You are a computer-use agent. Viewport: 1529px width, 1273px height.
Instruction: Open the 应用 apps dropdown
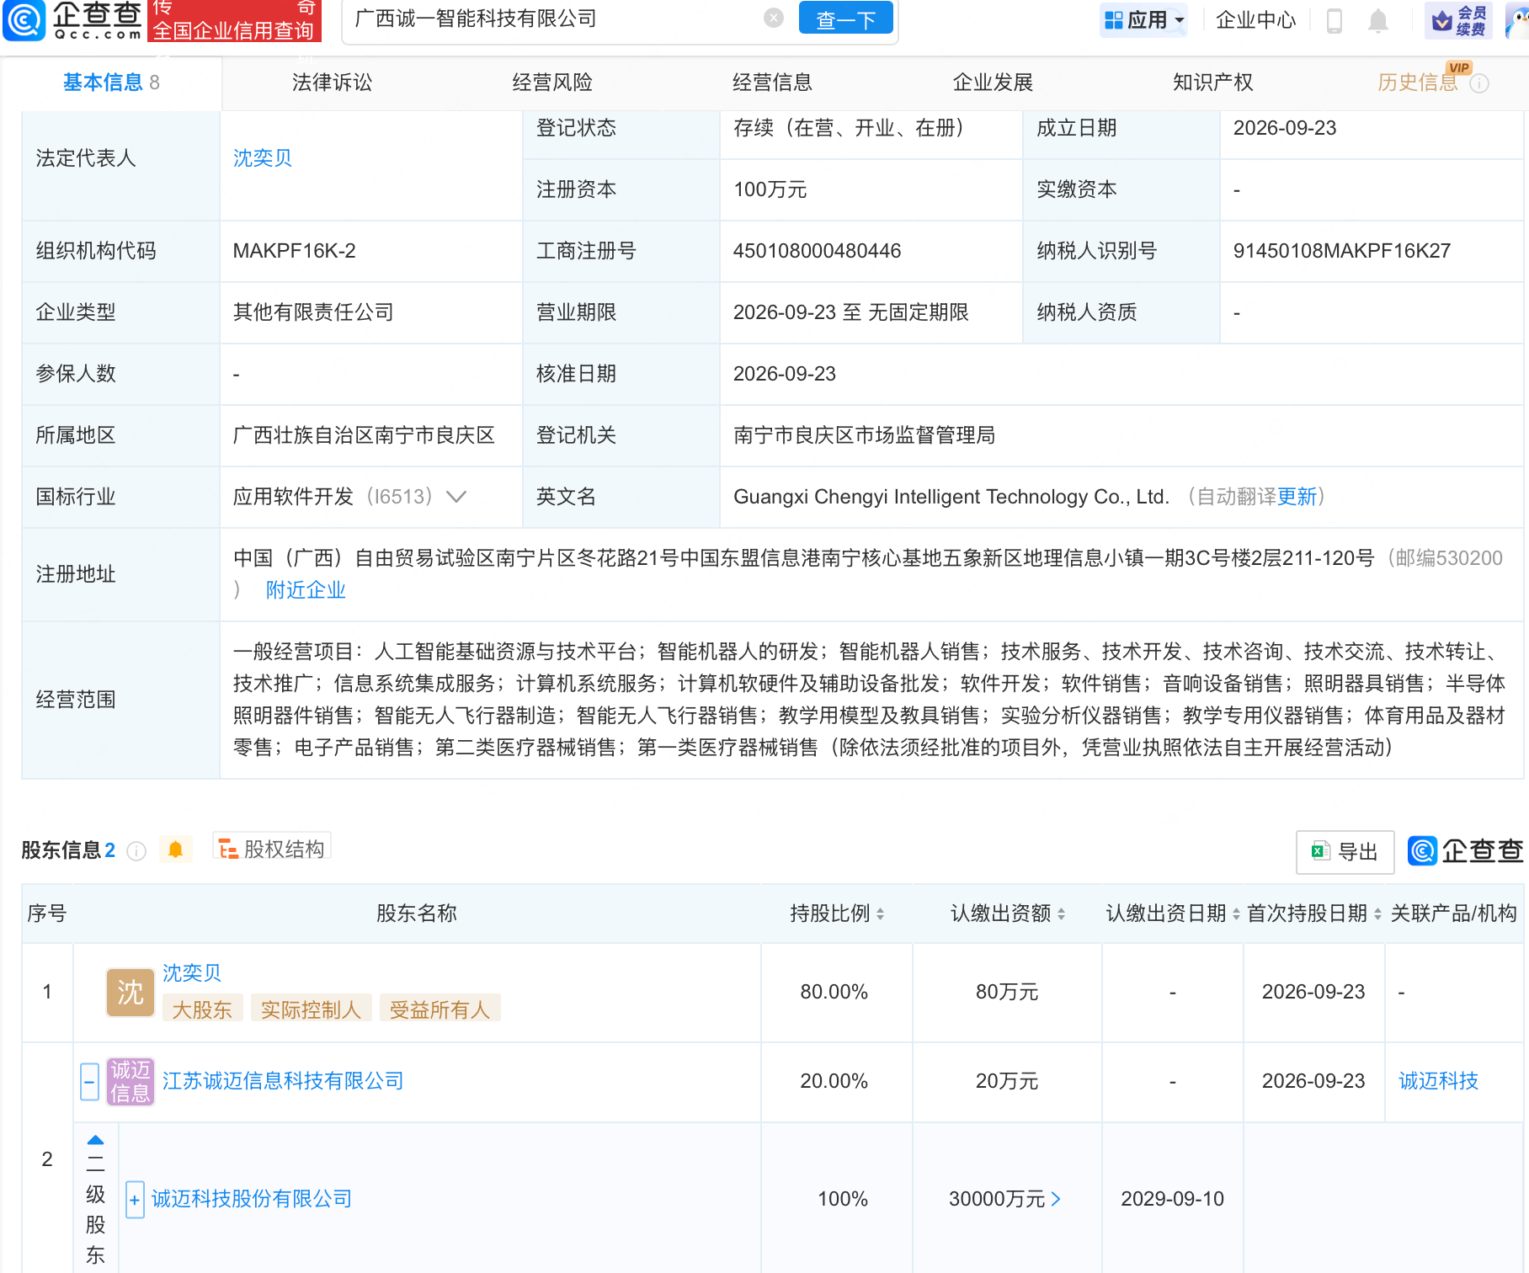(1143, 20)
